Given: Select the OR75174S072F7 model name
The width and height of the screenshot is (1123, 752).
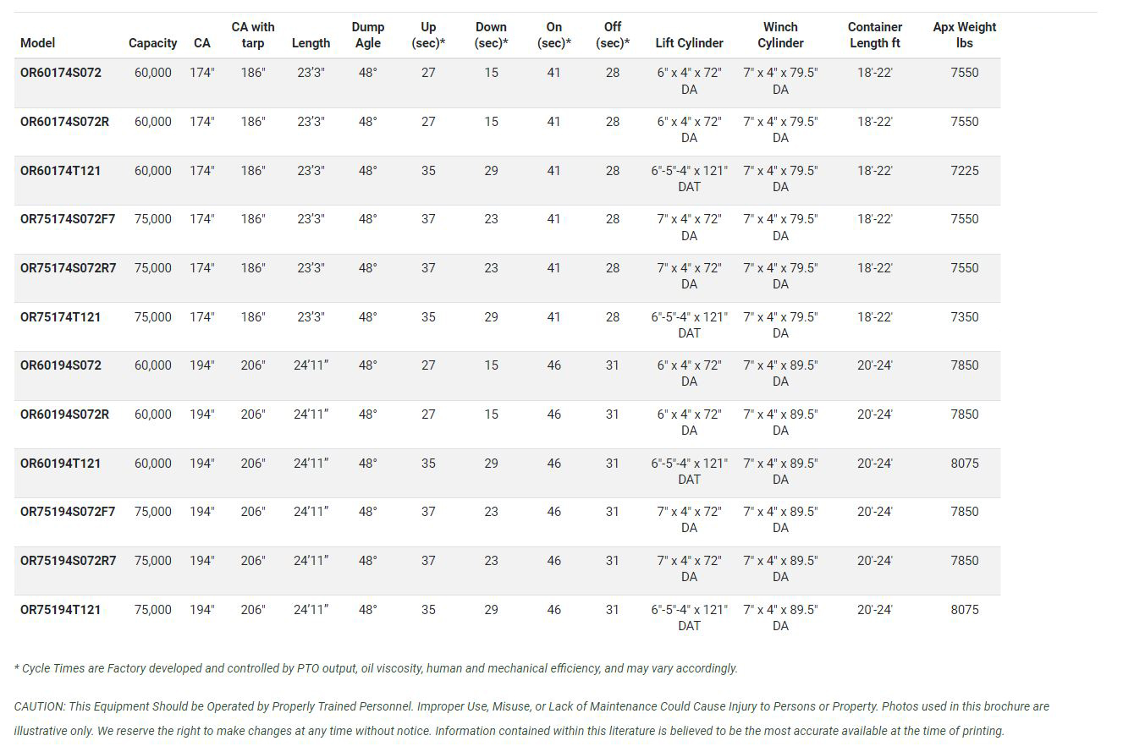Looking at the screenshot, I should click(x=68, y=219).
